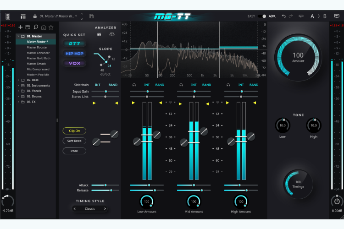Toggle Soft Knee mode
Image resolution: width=344 pixels, height=229 pixels.
[x=74, y=141]
